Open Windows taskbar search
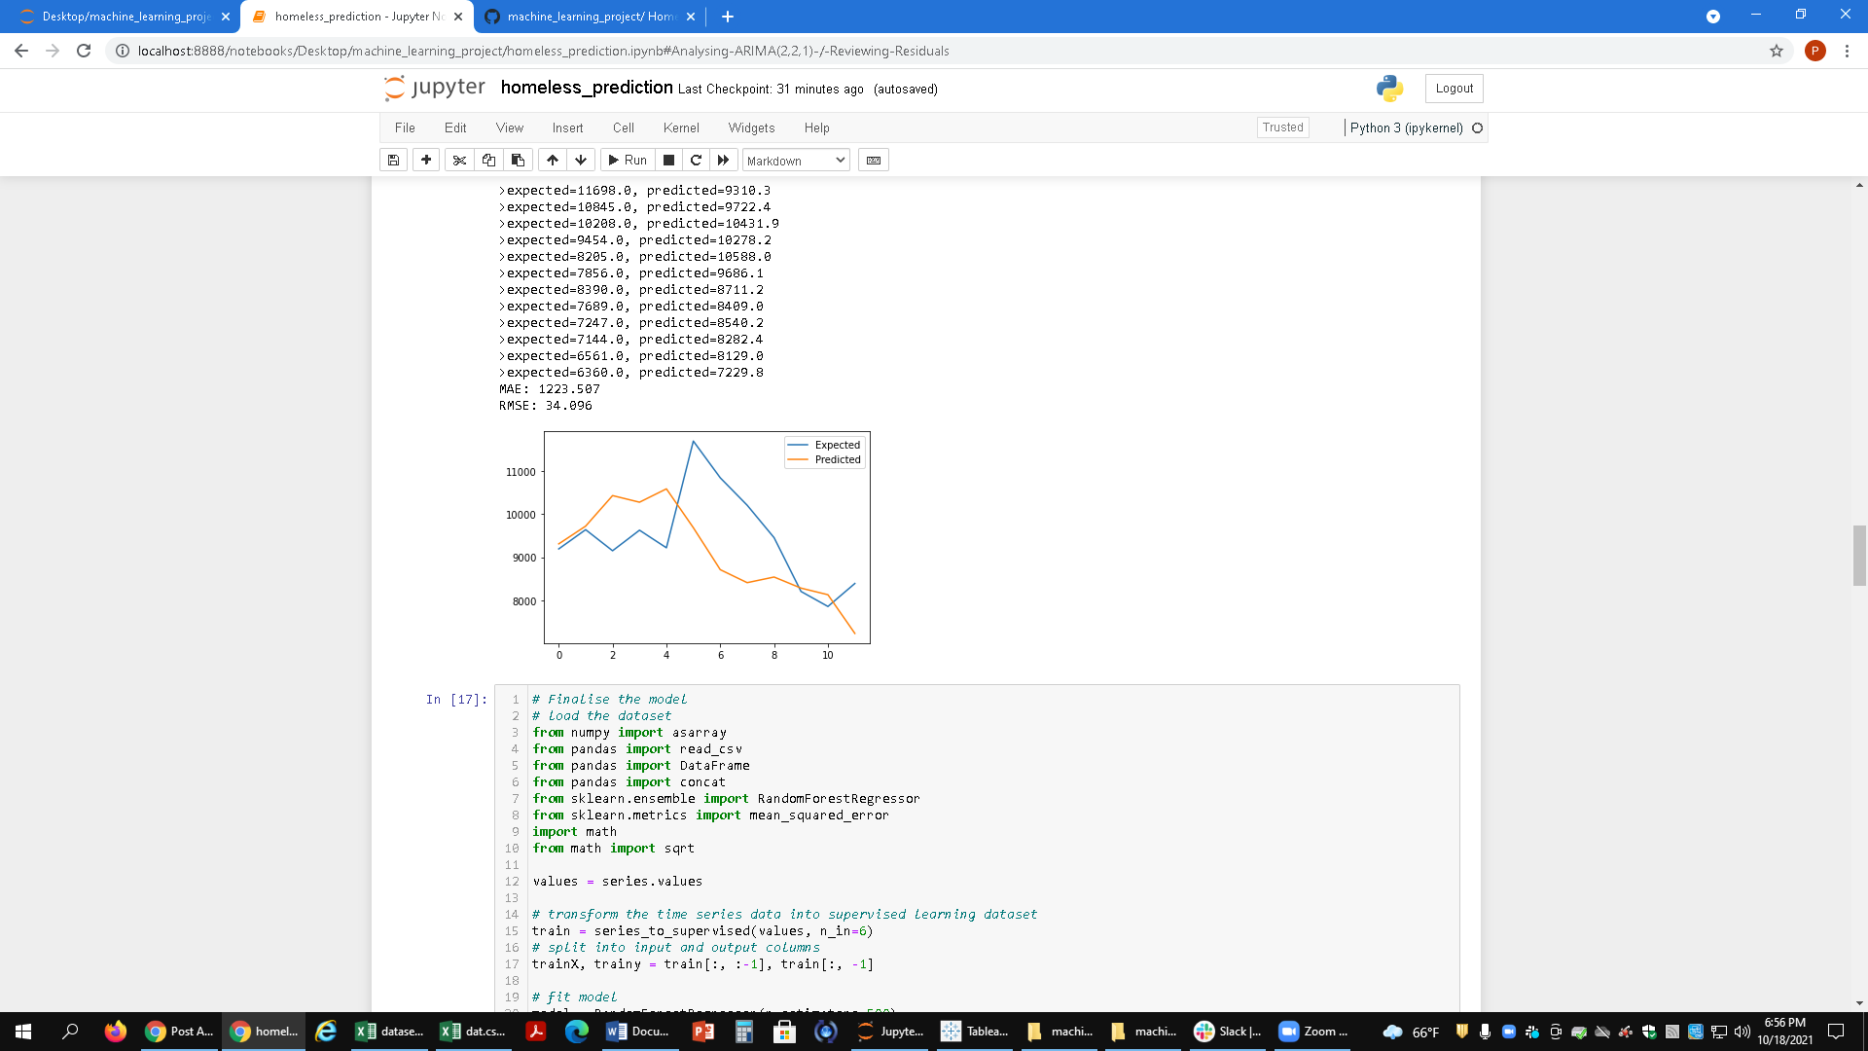1868x1051 pixels. click(70, 1032)
